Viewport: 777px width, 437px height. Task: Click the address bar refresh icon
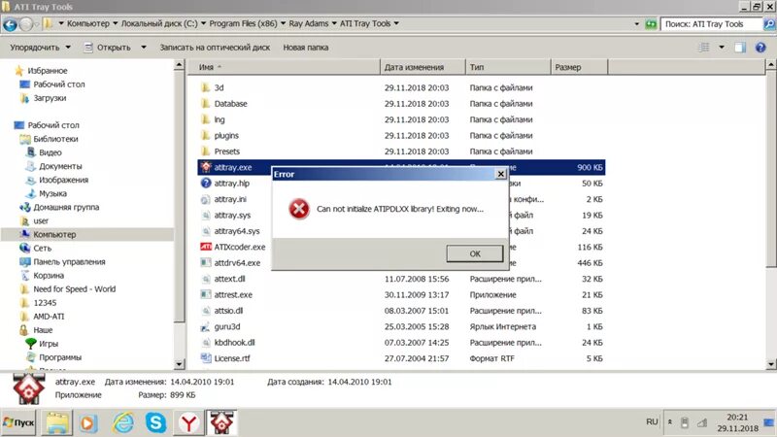pyautogui.click(x=651, y=23)
